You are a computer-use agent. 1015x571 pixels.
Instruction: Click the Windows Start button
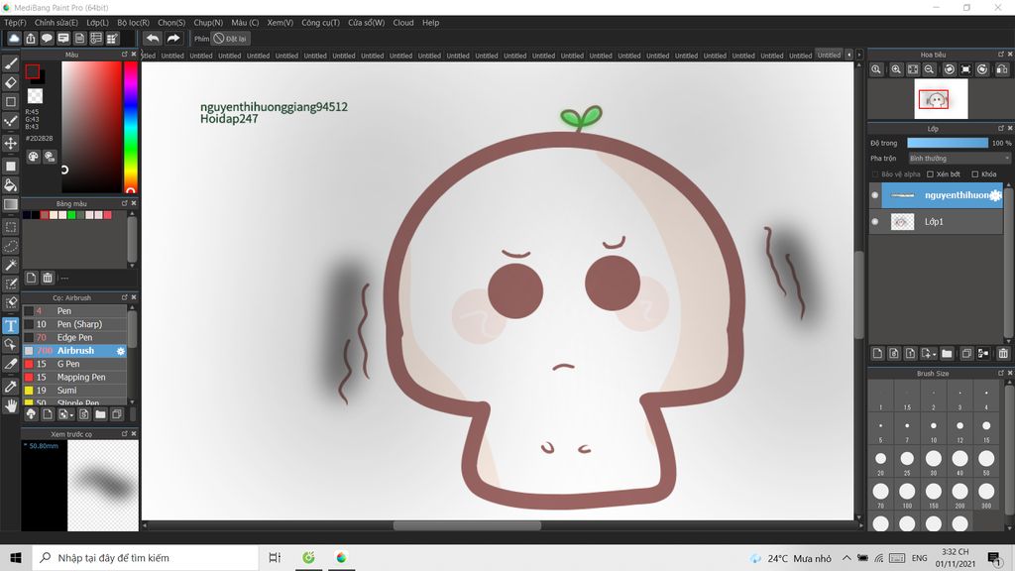16,557
